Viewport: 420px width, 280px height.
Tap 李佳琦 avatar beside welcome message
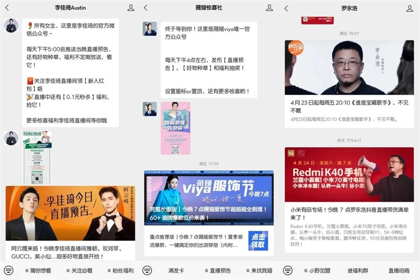(11, 26)
